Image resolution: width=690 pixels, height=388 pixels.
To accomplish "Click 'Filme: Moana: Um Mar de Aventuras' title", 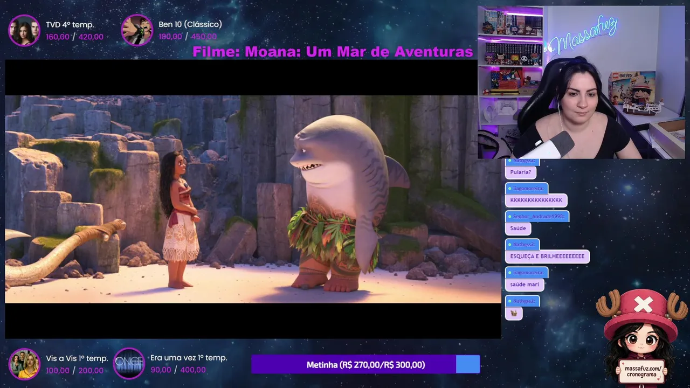I will click(x=333, y=52).
